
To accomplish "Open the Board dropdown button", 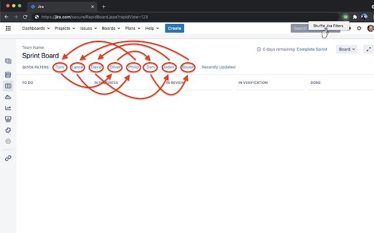I will 347,49.
